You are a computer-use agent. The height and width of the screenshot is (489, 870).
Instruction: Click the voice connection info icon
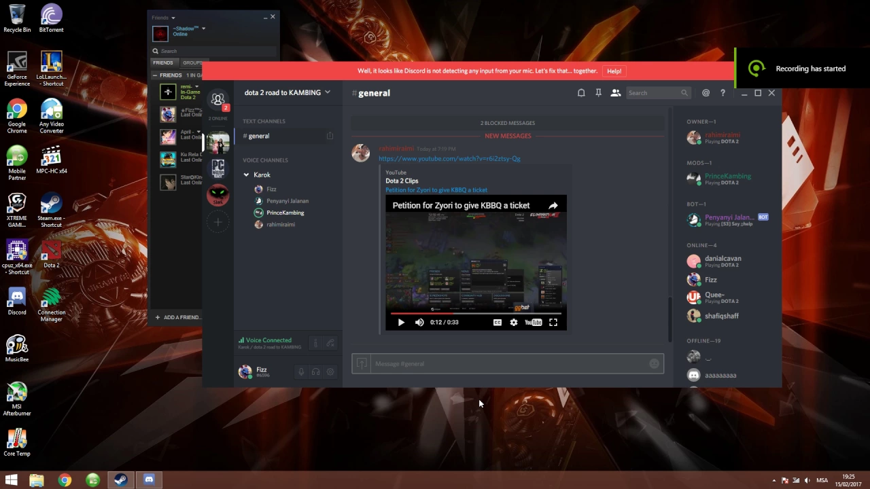pyautogui.click(x=315, y=343)
